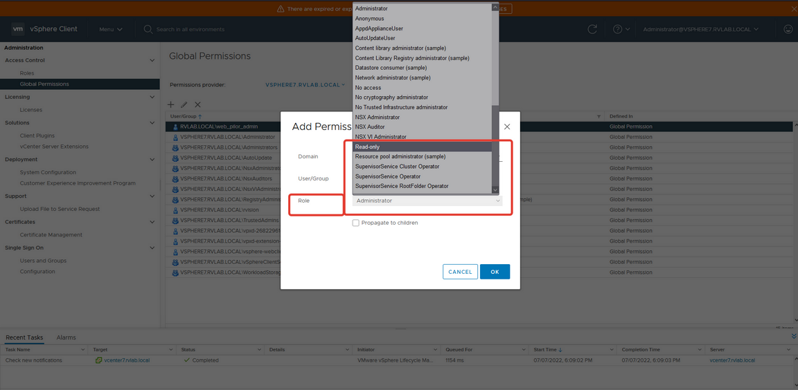Click the CANCEL button
This screenshot has width=798, height=390.
pyautogui.click(x=460, y=272)
